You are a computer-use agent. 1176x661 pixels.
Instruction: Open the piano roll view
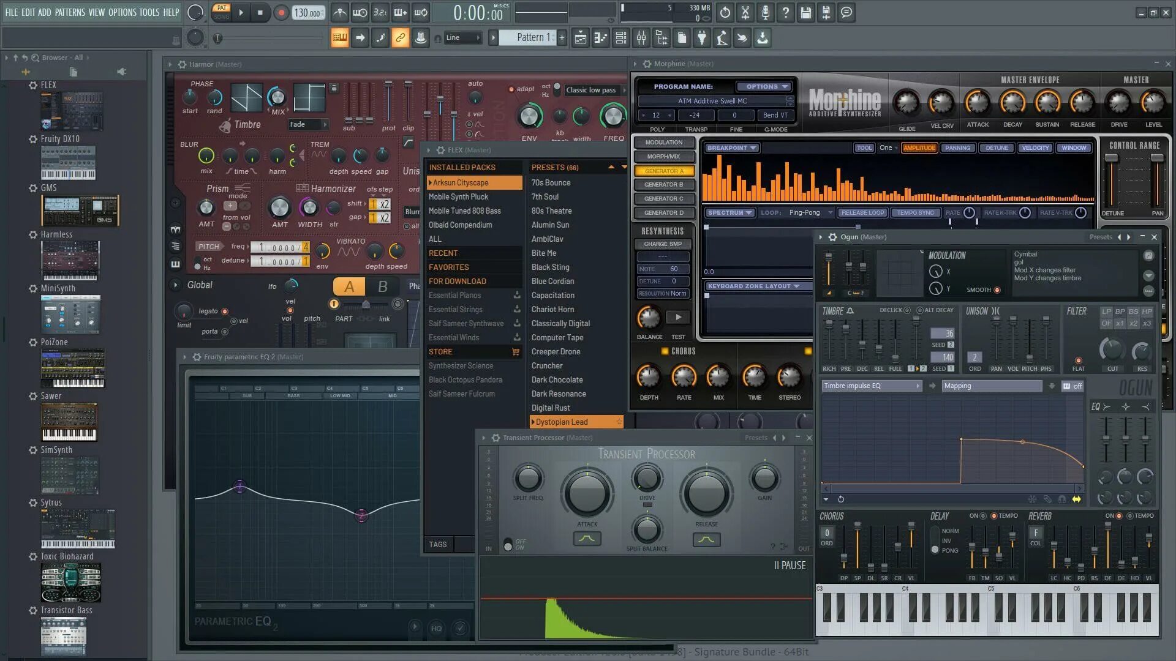click(x=601, y=38)
